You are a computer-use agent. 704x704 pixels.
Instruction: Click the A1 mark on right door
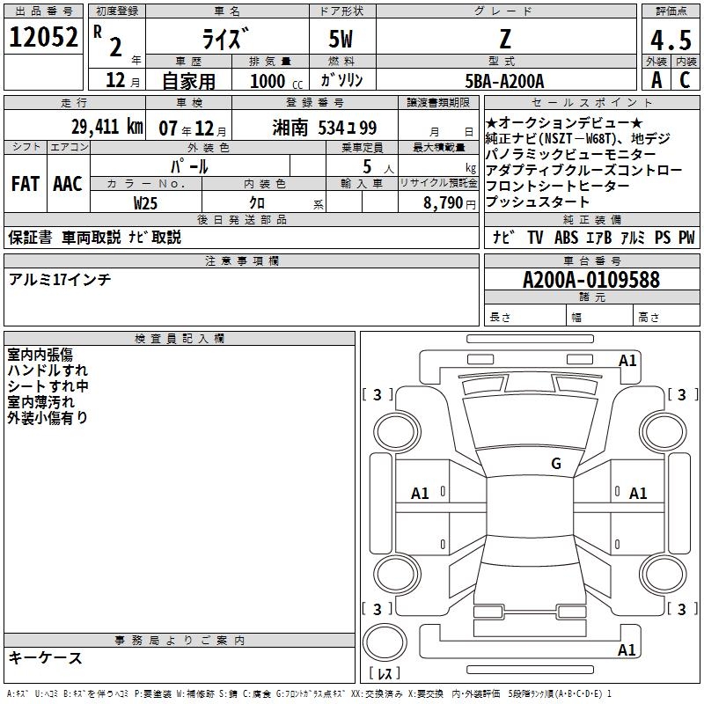point(638,494)
